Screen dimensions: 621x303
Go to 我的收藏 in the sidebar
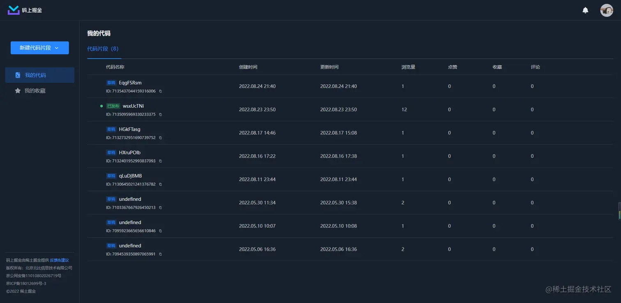35,91
